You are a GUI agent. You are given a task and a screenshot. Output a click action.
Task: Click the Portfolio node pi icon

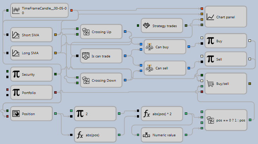pos(16,93)
